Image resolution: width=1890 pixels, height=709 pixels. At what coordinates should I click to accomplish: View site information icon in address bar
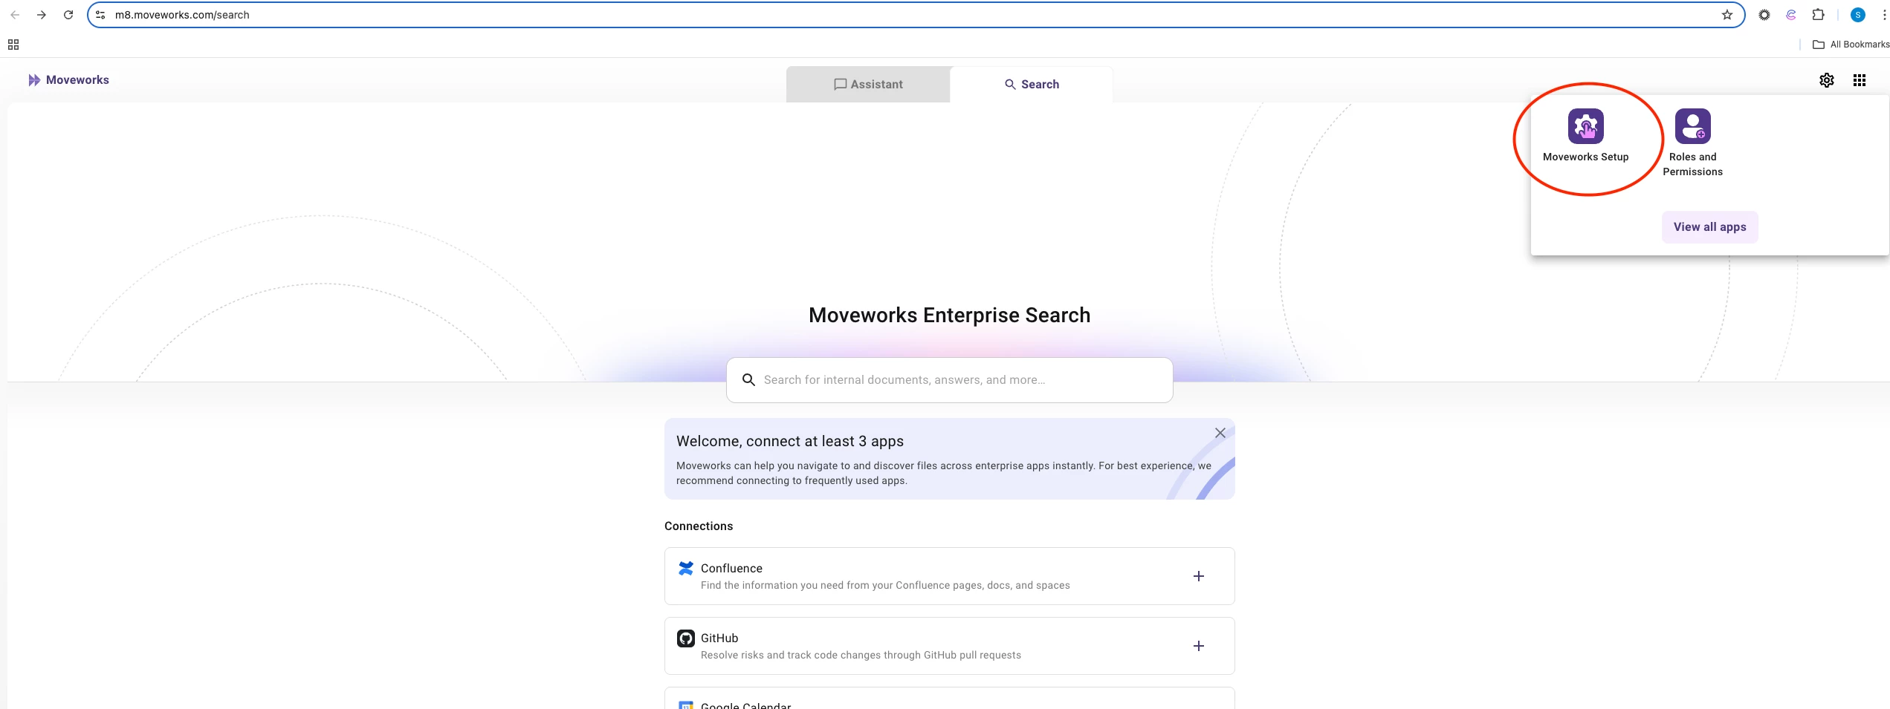pos(100,15)
